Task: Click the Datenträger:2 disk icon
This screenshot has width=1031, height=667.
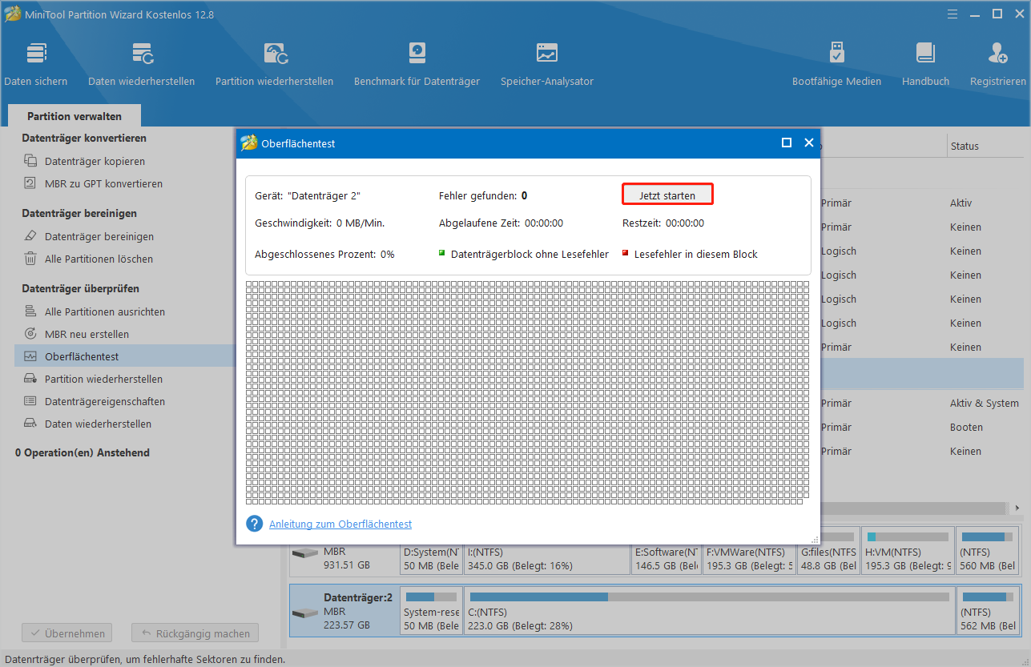Action: click(304, 613)
